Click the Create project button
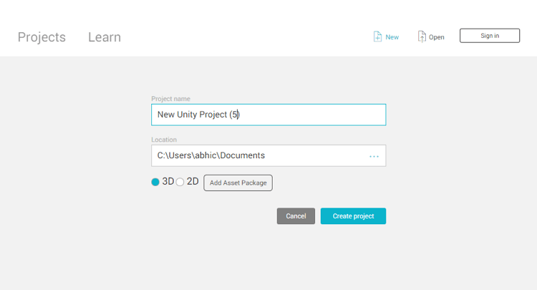This screenshot has height=290, width=537. click(x=353, y=216)
